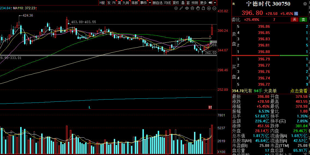Click the skip-to-end arrow icon
The image size is (310, 155).
pyautogui.click(x=210, y=3)
